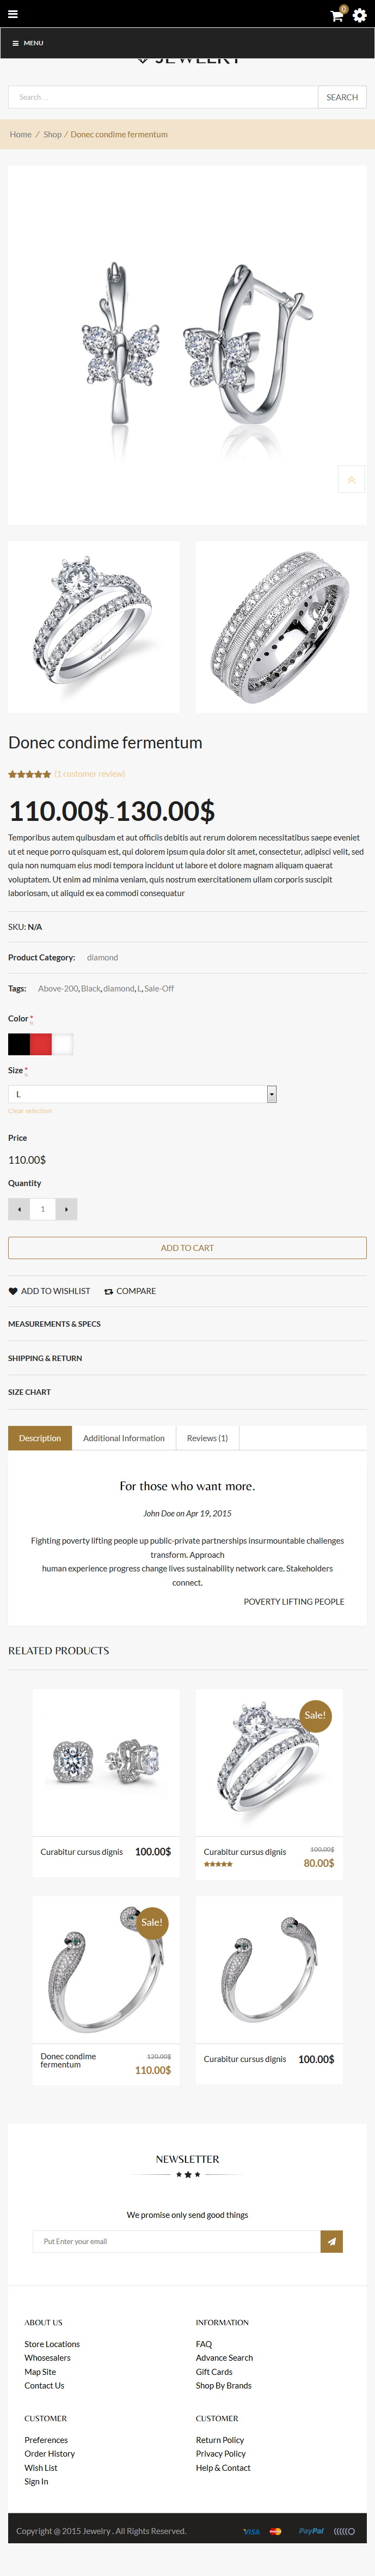This screenshot has width=375, height=2576.
Task: Open the settings gear icon
Action: tap(359, 15)
